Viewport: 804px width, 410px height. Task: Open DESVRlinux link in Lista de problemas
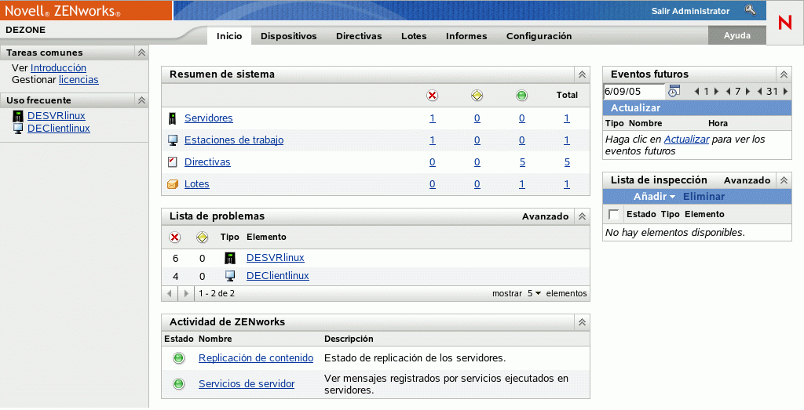pyautogui.click(x=276, y=258)
